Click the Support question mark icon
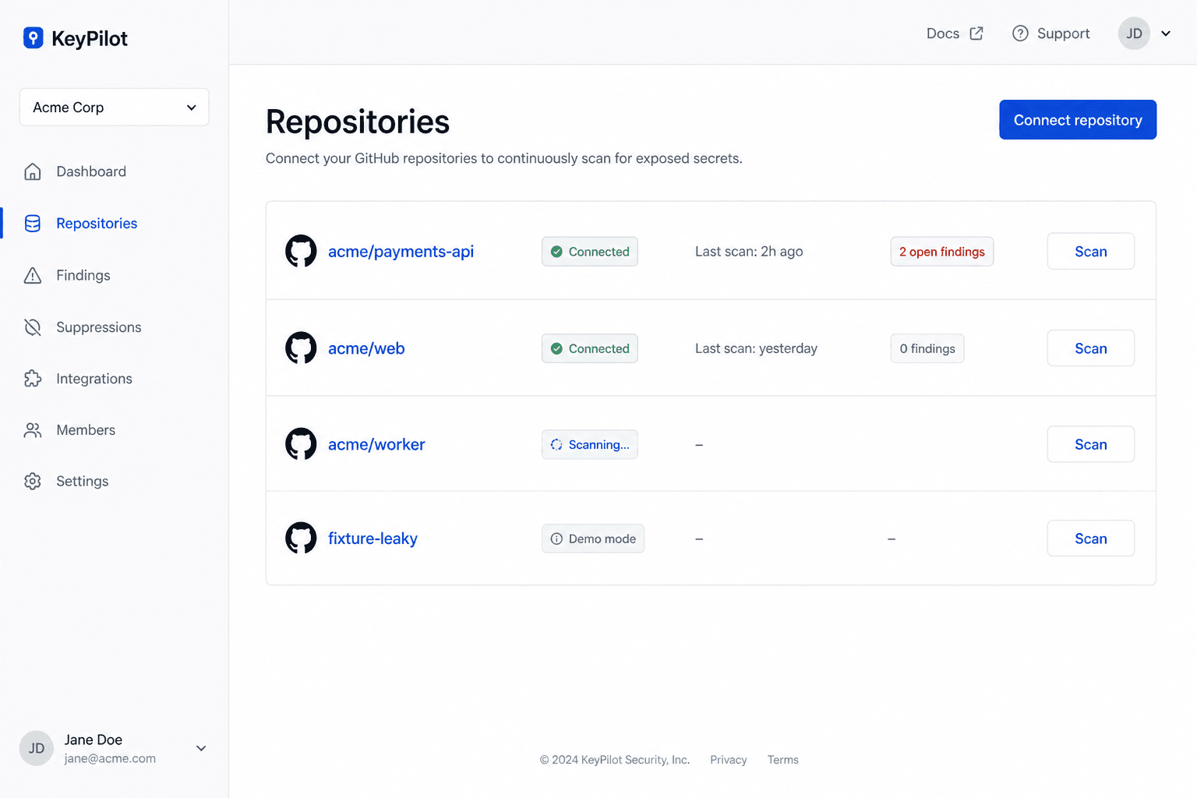 coord(1020,34)
